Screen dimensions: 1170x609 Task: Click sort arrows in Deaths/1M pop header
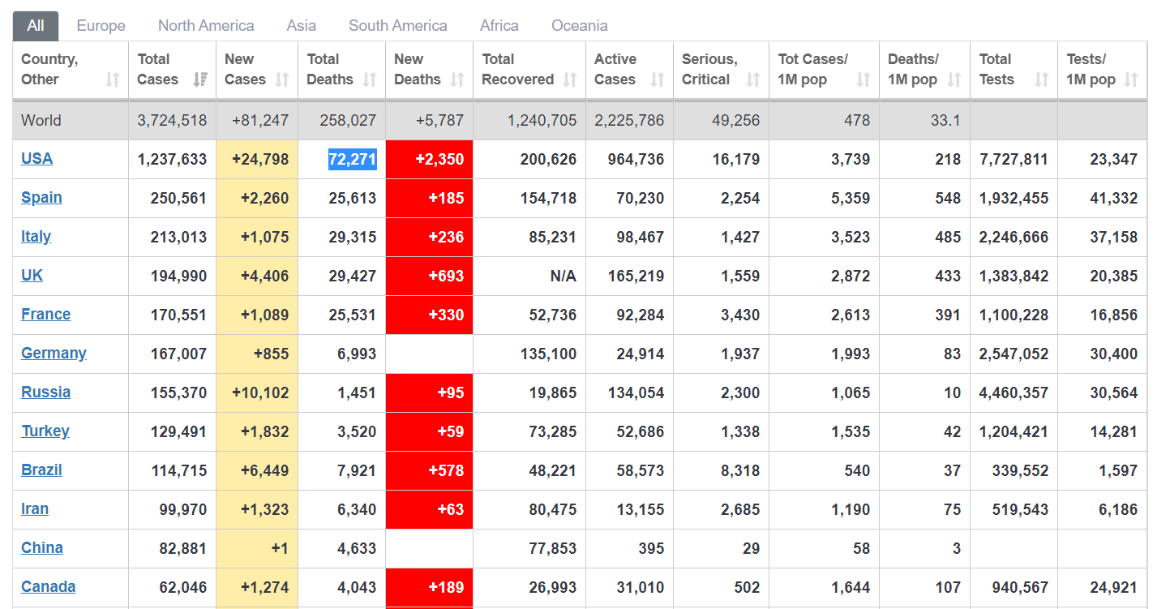coord(954,79)
